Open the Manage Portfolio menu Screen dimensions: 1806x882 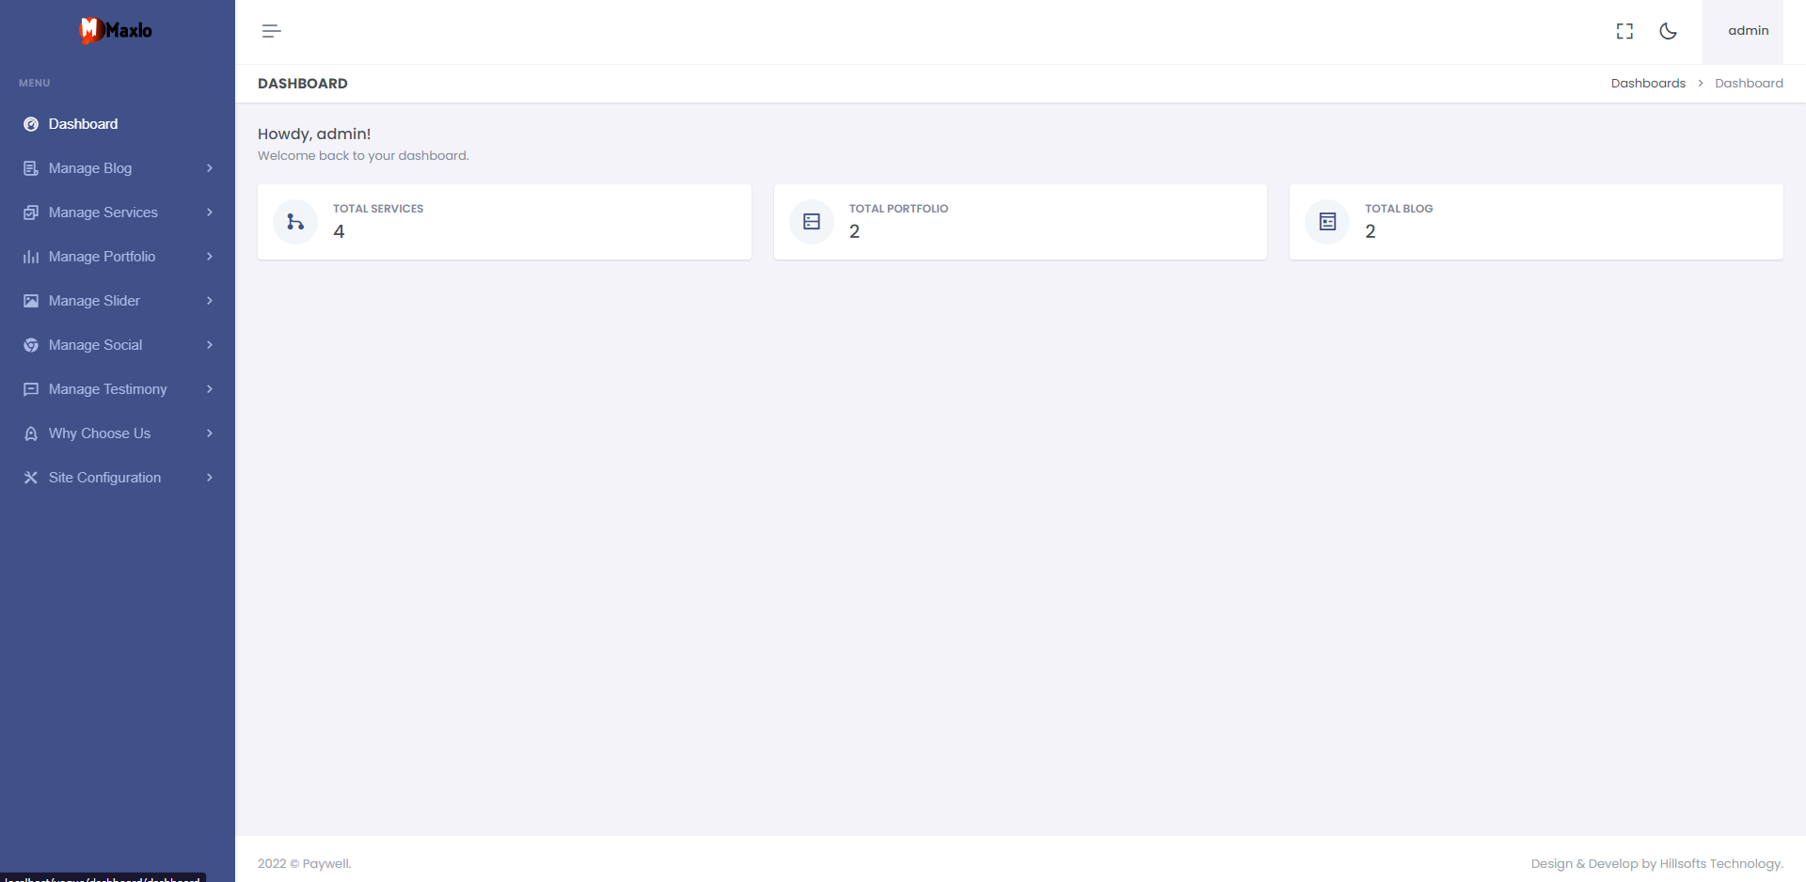118,257
